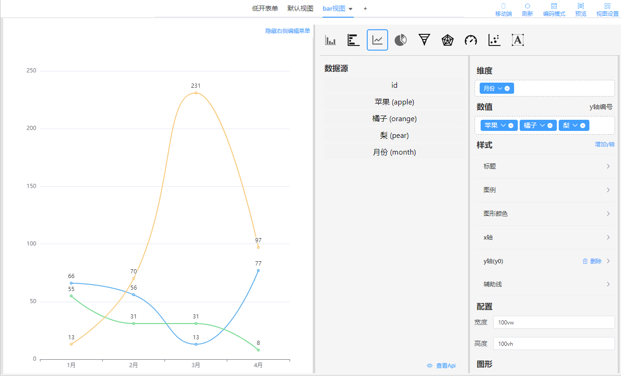621x376 pixels.
Task: Choose the text component icon
Action: [518, 40]
